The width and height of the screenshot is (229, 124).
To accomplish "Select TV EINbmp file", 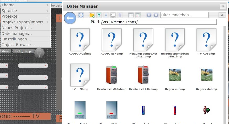I will [x=80, y=77].
